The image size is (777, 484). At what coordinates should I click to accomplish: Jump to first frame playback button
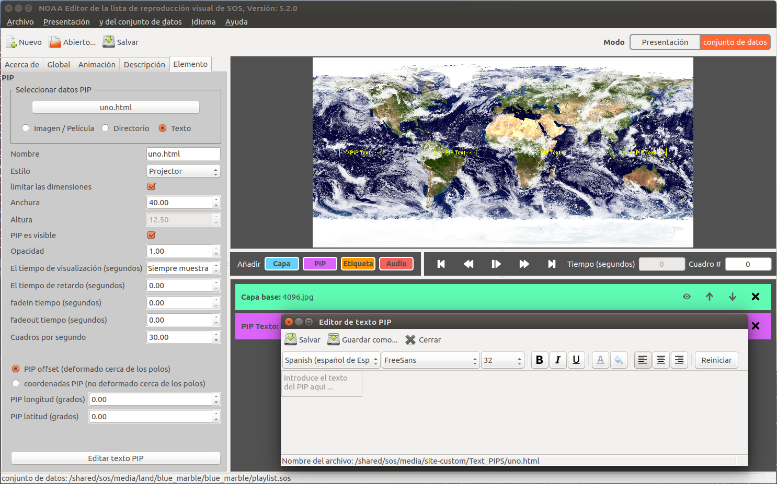441,264
